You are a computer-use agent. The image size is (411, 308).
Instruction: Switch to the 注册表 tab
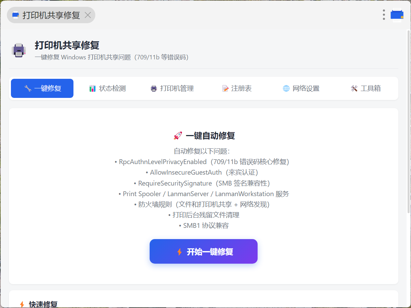(236, 88)
